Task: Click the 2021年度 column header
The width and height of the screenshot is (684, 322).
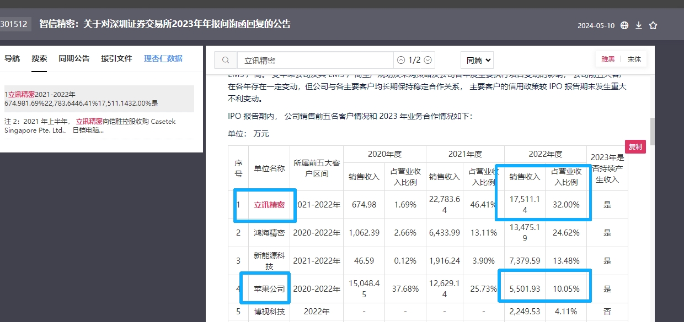Action: [465, 154]
